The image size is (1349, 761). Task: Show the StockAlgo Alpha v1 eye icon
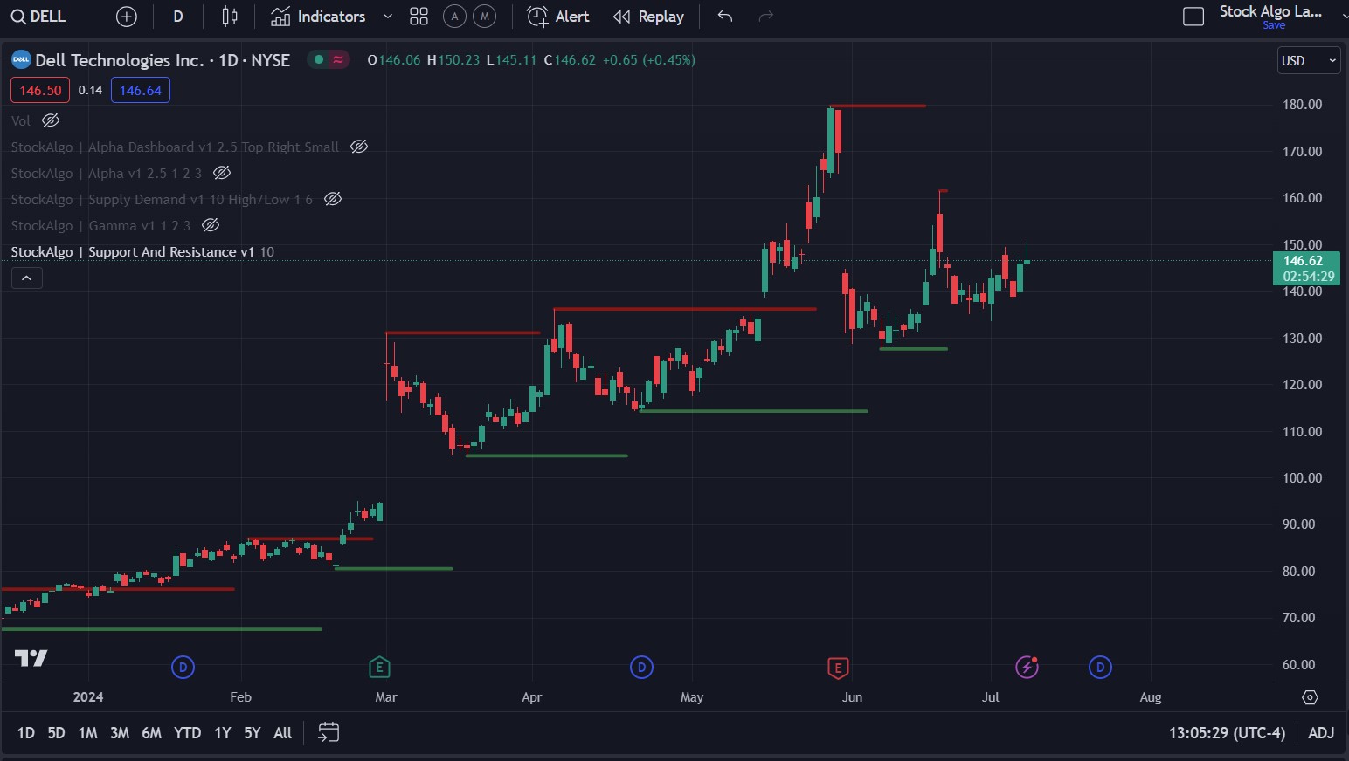(222, 173)
